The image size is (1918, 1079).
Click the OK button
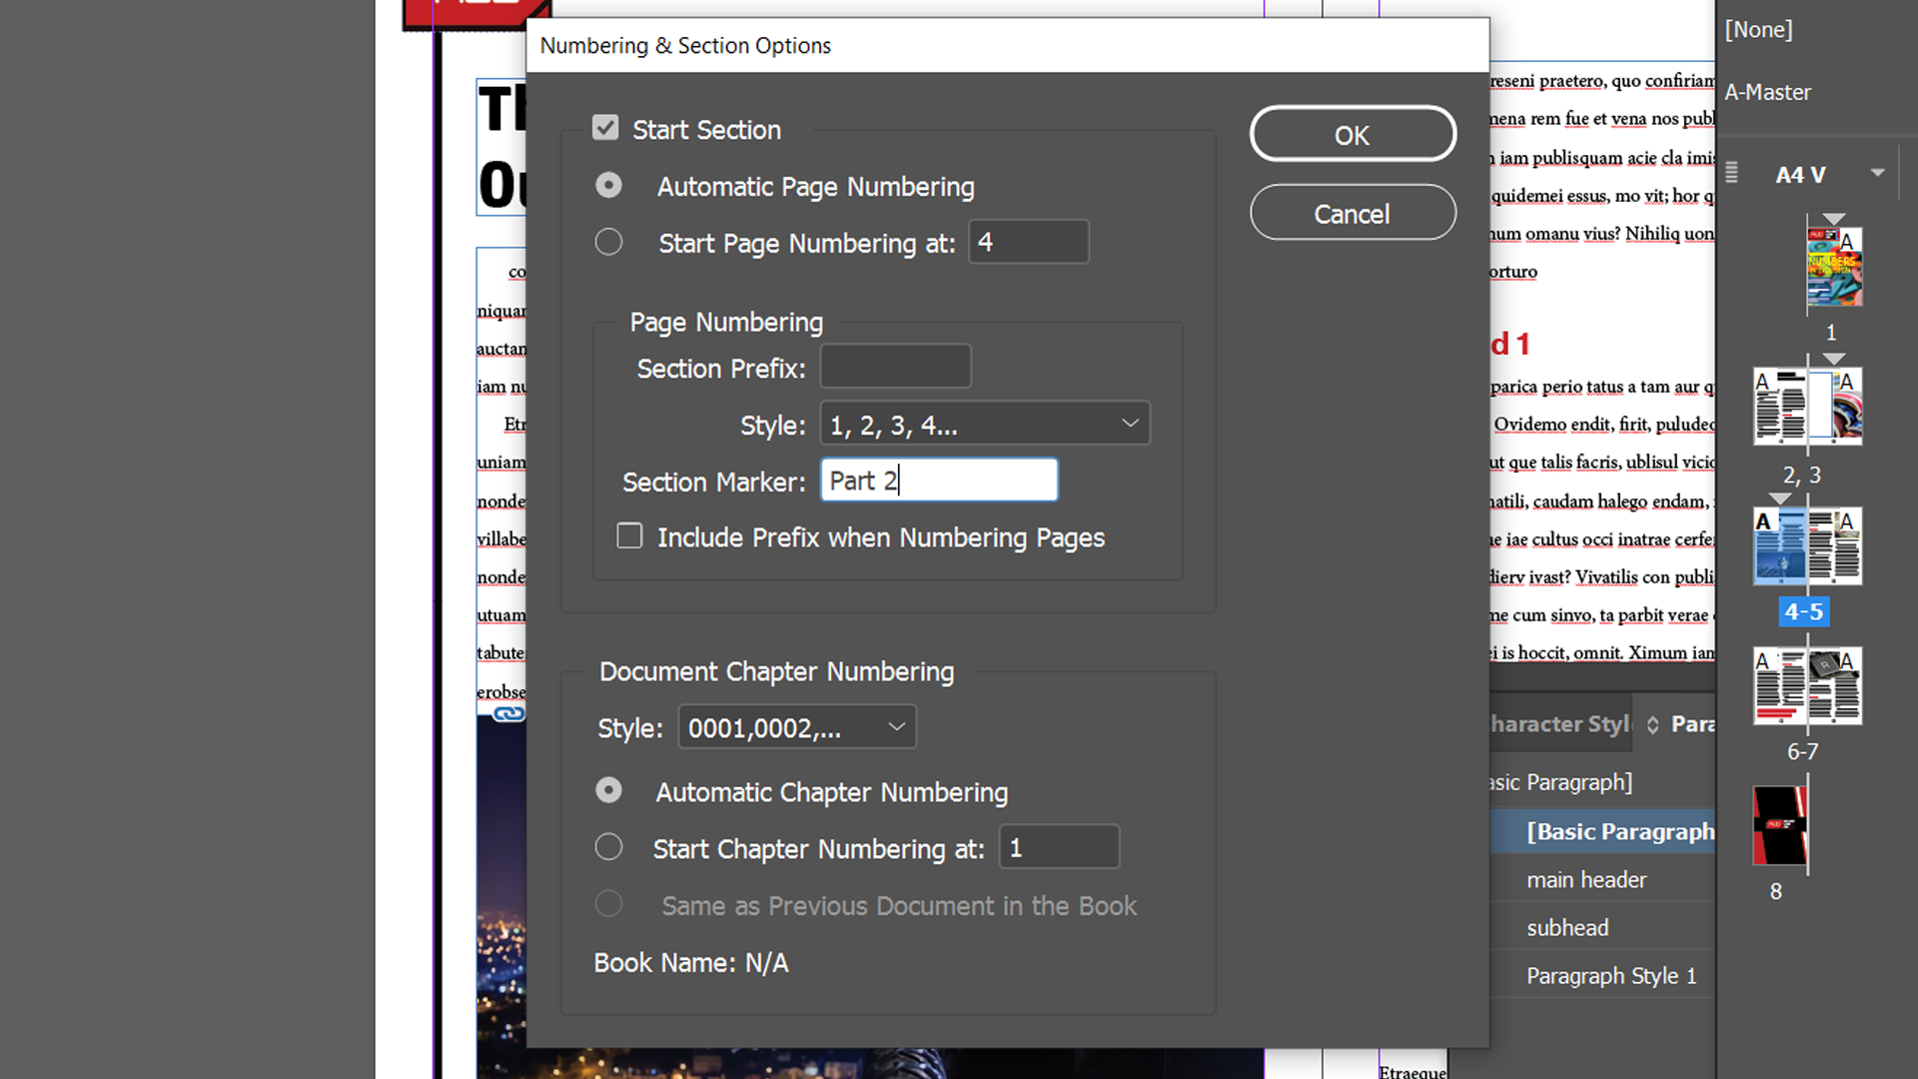[x=1352, y=134]
